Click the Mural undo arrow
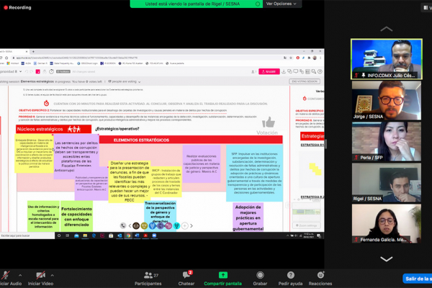 click(x=27, y=72)
